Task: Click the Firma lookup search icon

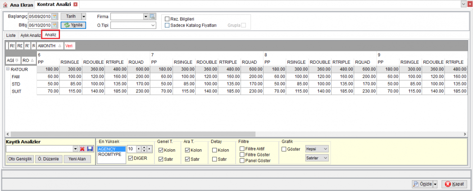Action: (x=153, y=16)
